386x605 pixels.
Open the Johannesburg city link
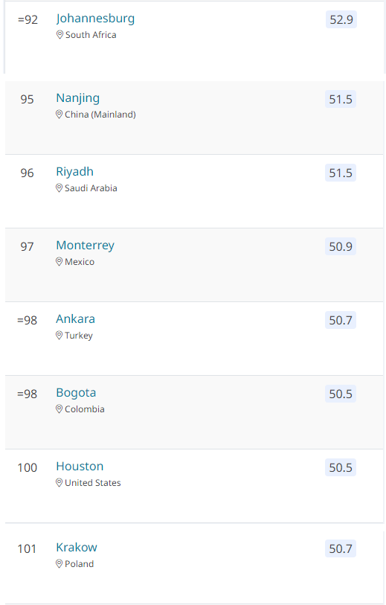click(x=95, y=19)
